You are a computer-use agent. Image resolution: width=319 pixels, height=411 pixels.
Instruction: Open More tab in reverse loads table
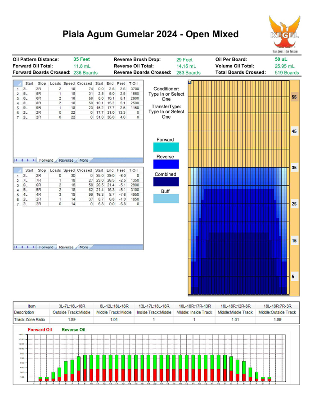click(84, 247)
